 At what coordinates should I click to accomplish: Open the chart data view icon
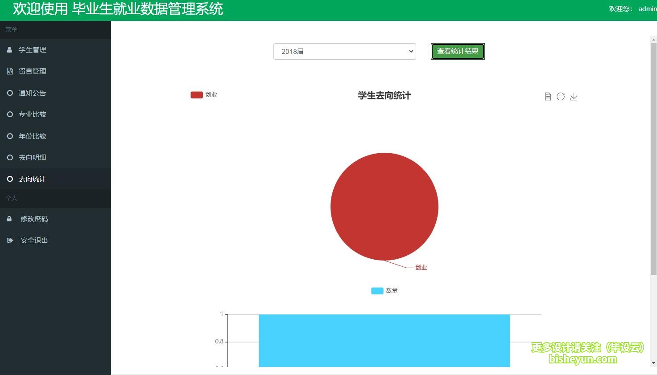pyautogui.click(x=548, y=97)
